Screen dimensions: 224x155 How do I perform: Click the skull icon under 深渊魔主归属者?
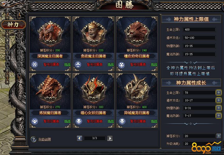[x=35, y=64]
